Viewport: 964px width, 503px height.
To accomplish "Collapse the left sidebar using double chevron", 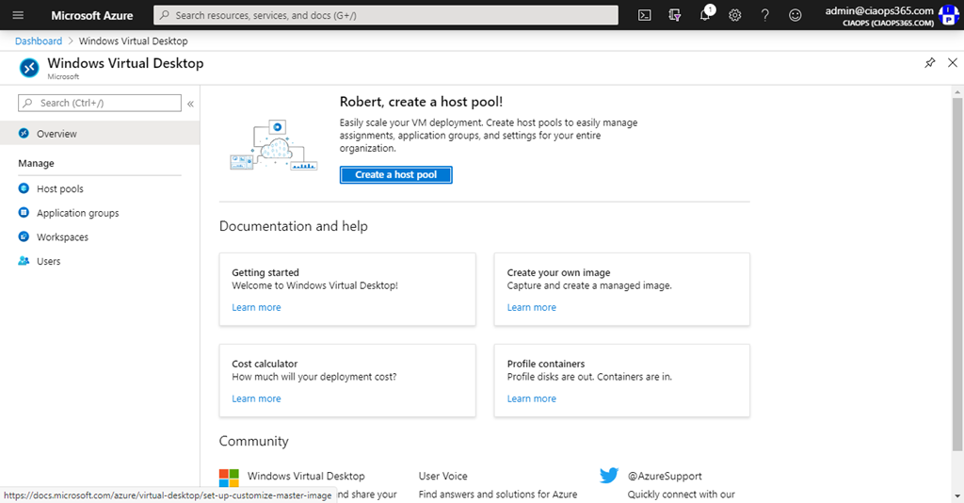I will [190, 104].
